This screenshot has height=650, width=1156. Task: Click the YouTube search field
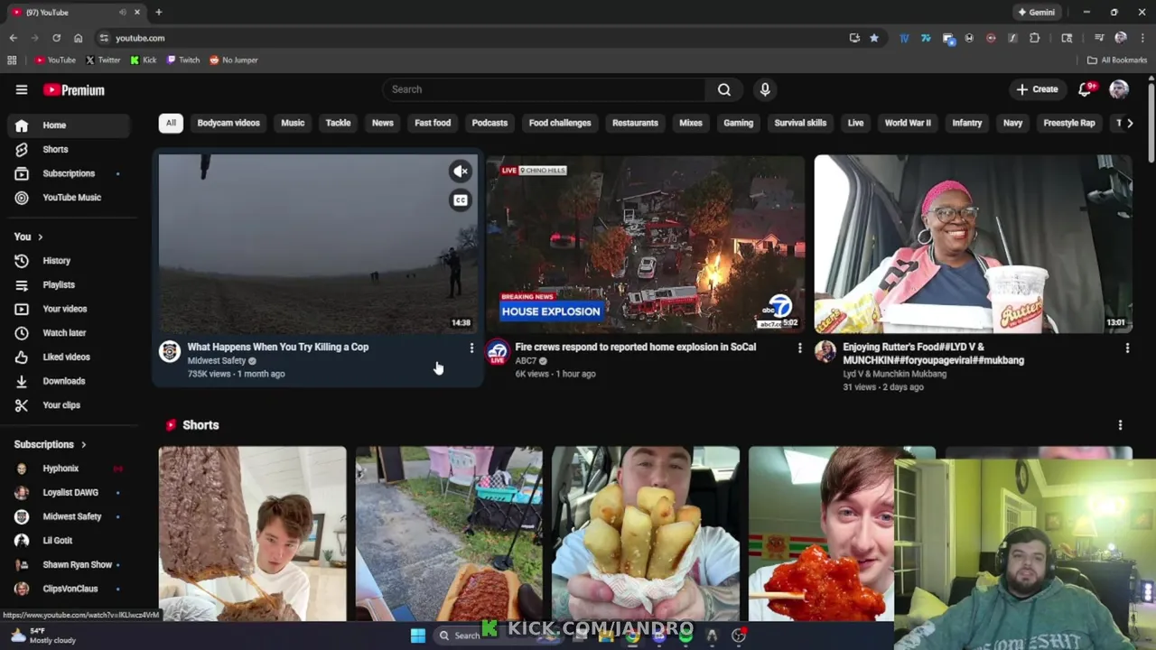click(545, 89)
